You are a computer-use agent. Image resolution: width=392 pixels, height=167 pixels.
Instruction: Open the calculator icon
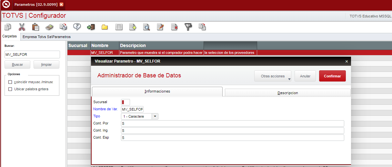click(x=49, y=27)
